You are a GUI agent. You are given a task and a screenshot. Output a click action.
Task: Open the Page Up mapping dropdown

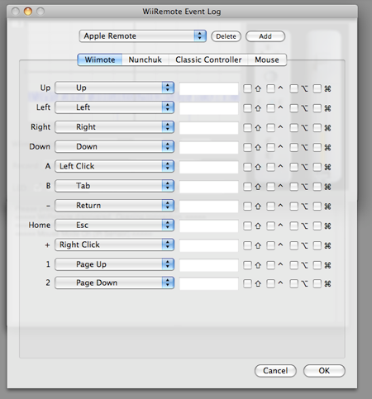(114, 264)
